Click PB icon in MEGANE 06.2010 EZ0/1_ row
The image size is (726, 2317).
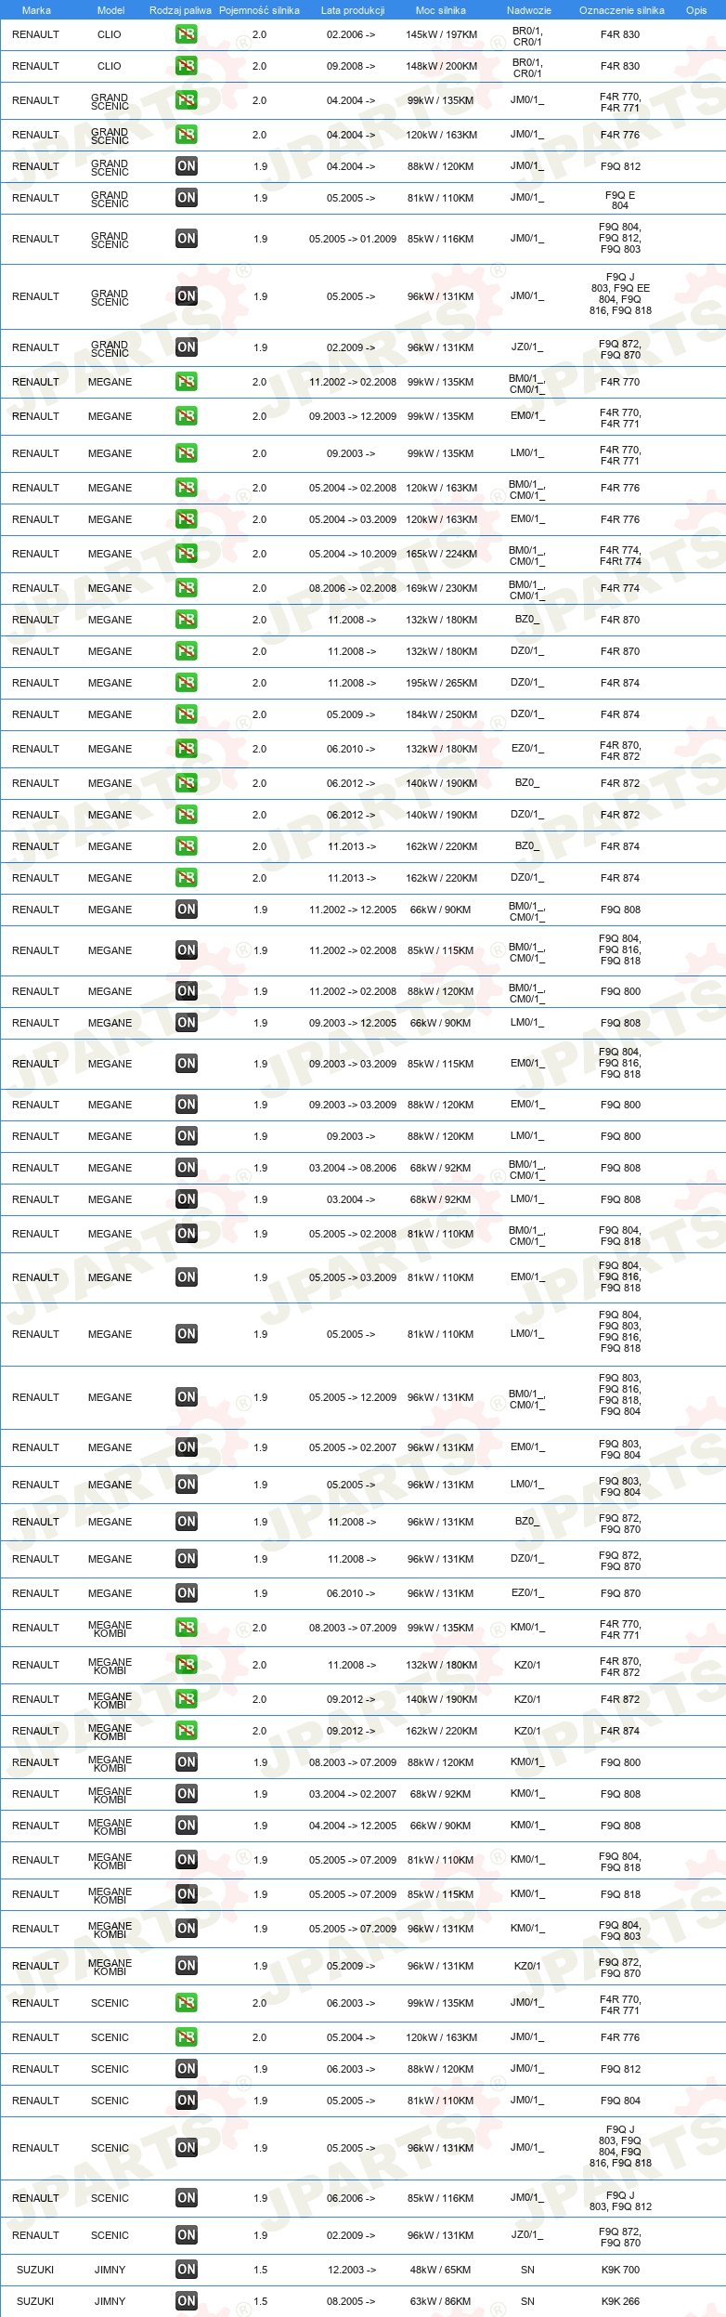(x=187, y=749)
